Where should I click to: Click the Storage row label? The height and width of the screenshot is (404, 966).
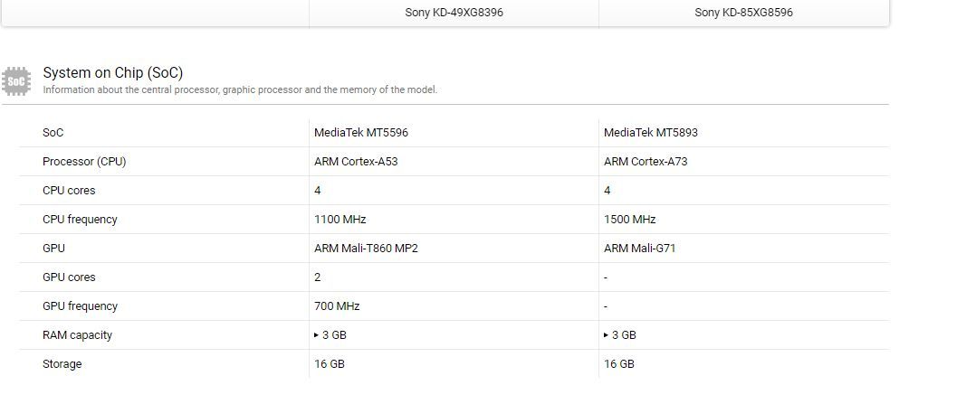[x=62, y=364]
